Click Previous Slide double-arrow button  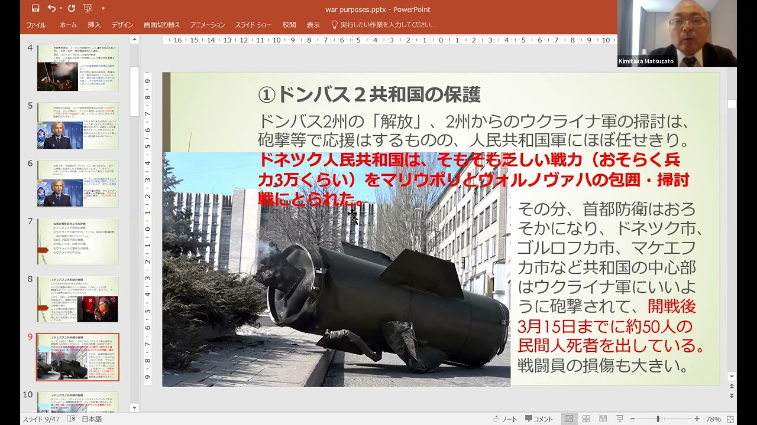732,387
